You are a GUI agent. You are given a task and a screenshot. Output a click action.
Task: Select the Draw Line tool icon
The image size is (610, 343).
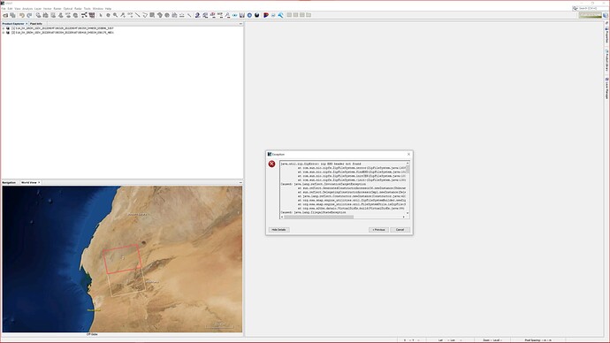[137, 15]
